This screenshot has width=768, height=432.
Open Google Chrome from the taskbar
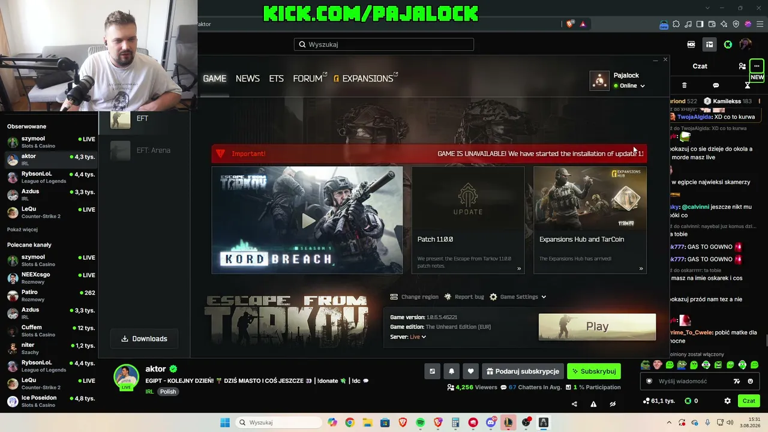pos(350,422)
